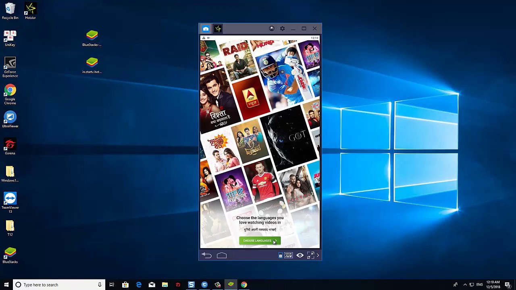Viewport: 516px width, 290px height.
Task: Toggle the portrait orientation icon
Action: (x=281, y=256)
